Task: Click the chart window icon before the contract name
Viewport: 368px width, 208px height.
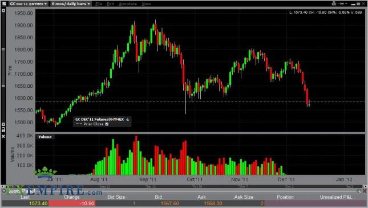Action: coord(4,3)
